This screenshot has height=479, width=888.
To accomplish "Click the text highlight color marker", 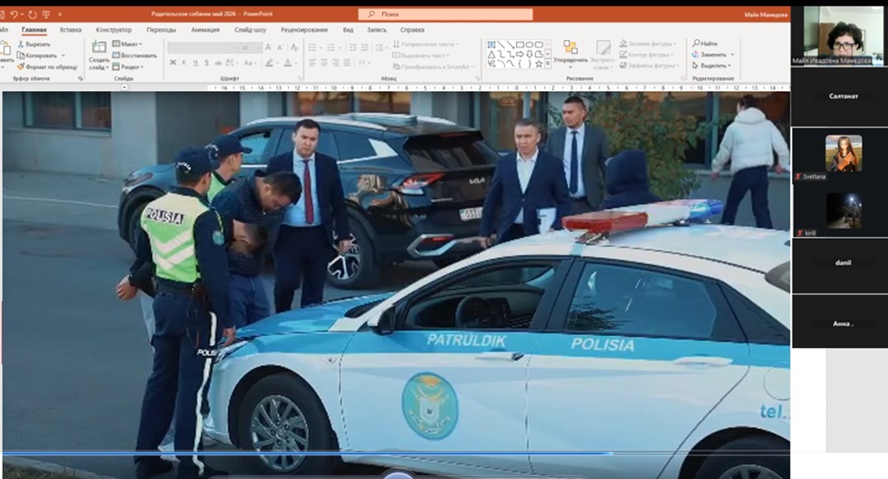I will (270, 63).
